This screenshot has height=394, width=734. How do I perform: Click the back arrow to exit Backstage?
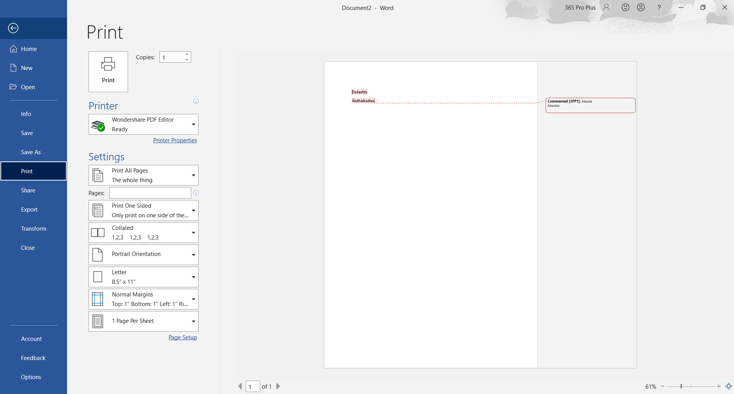tap(13, 28)
